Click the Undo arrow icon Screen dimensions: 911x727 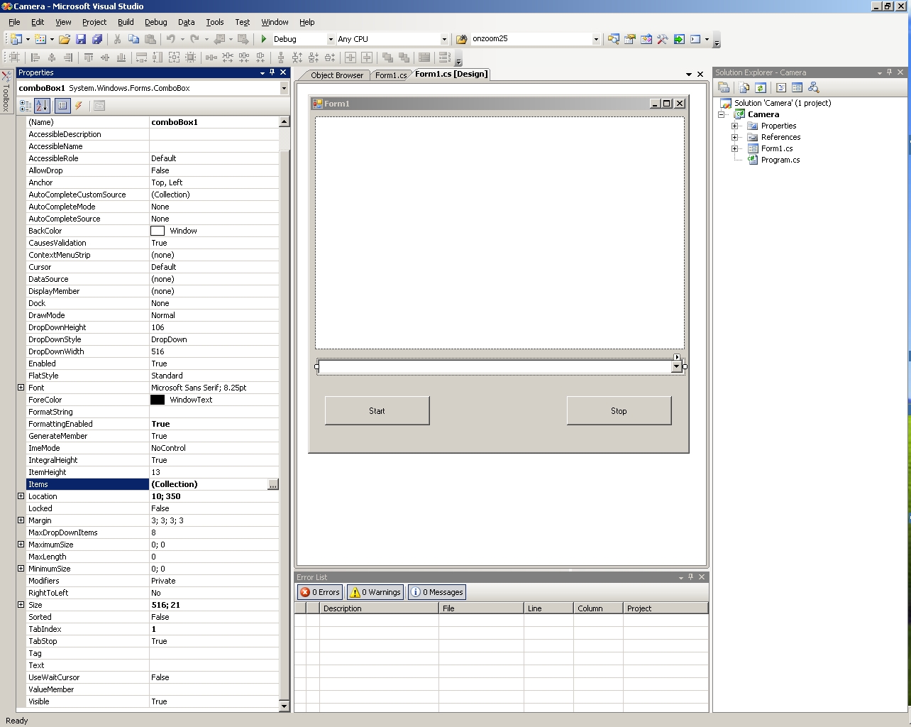click(x=170, y=39)
